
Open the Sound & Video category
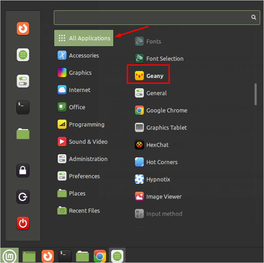click(83, 142)
